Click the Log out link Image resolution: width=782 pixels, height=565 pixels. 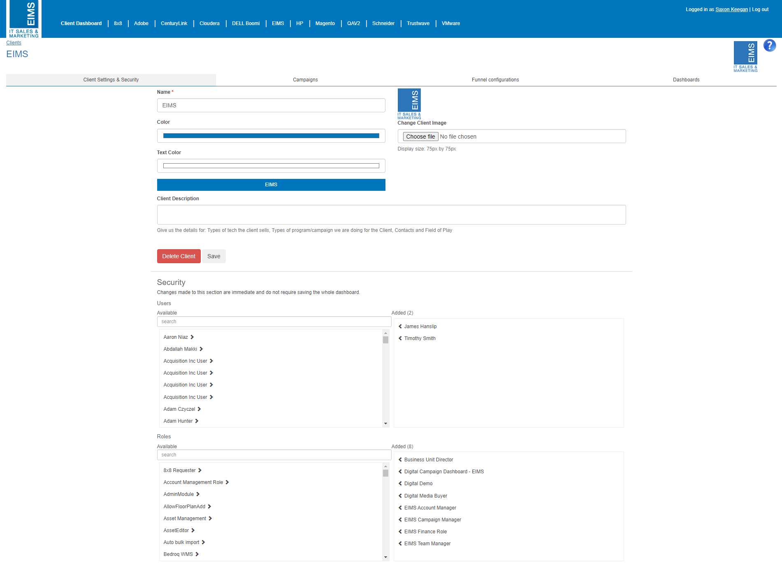point(760,9)
